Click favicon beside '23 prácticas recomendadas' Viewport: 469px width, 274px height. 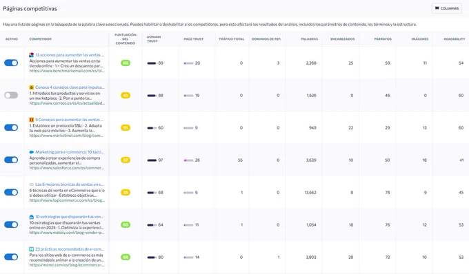click(32, 249)
